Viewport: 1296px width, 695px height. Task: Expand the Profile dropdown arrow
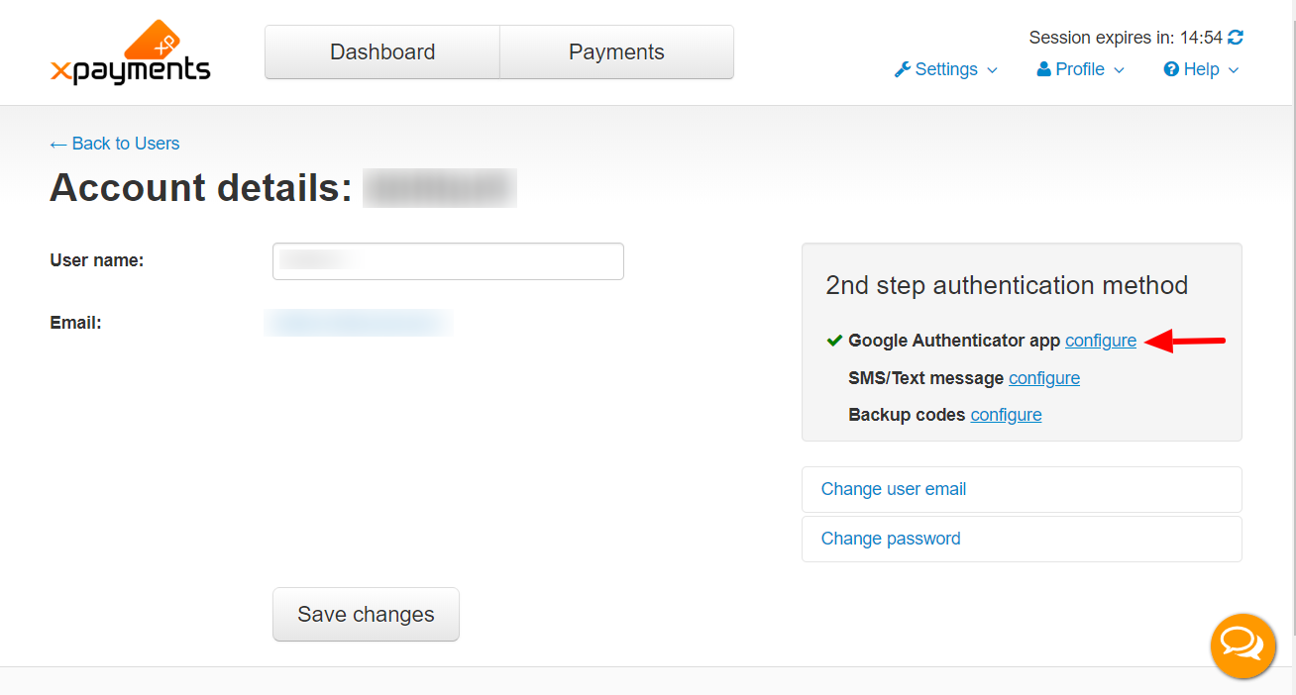click(x=1119, y=70)
